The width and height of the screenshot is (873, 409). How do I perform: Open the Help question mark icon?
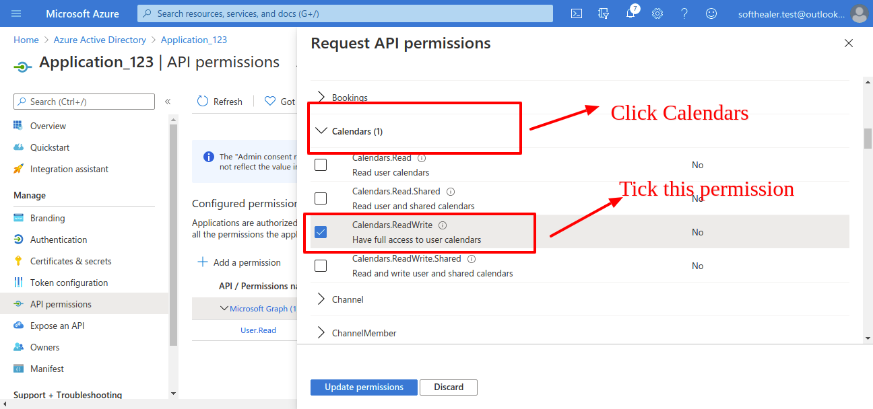tap(684, 13)
